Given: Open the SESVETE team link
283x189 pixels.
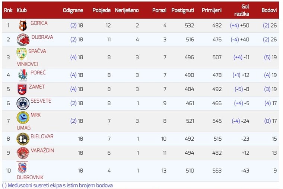Looking at the screenshot, I should (41, 101).
